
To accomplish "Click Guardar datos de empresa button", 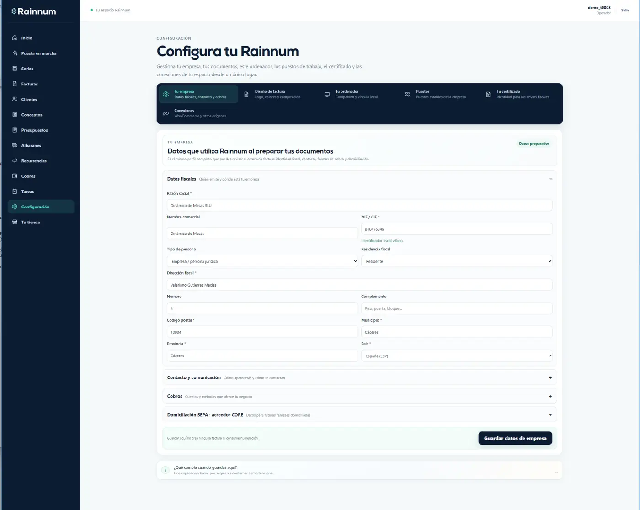I will coord(515,438).
